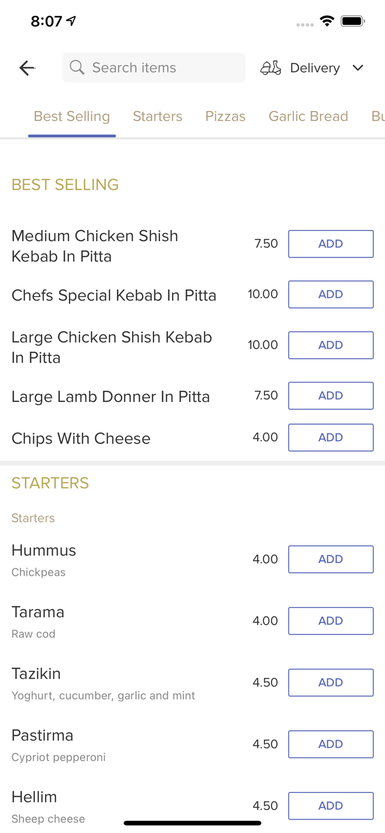Viewport: 385px width, 833px height.
Task: Click the back arrow to leave the menu
Action: point(27,68)
